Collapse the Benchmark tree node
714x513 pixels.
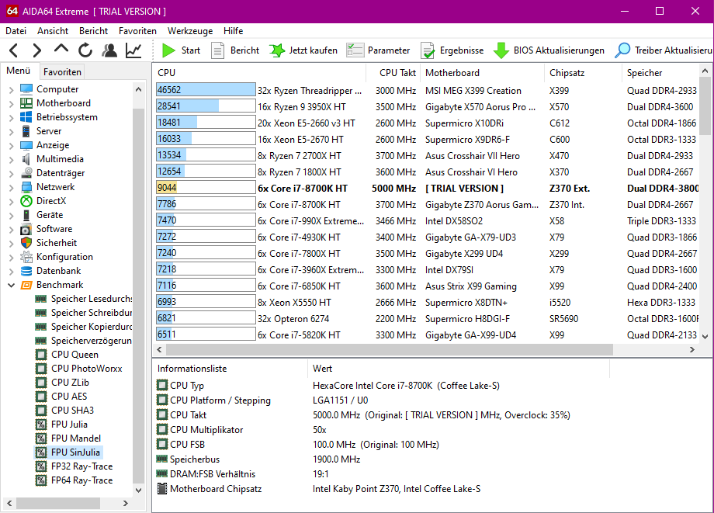pos(12,285)
